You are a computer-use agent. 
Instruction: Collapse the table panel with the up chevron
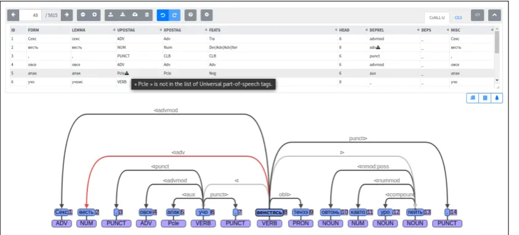coord(494,15)
